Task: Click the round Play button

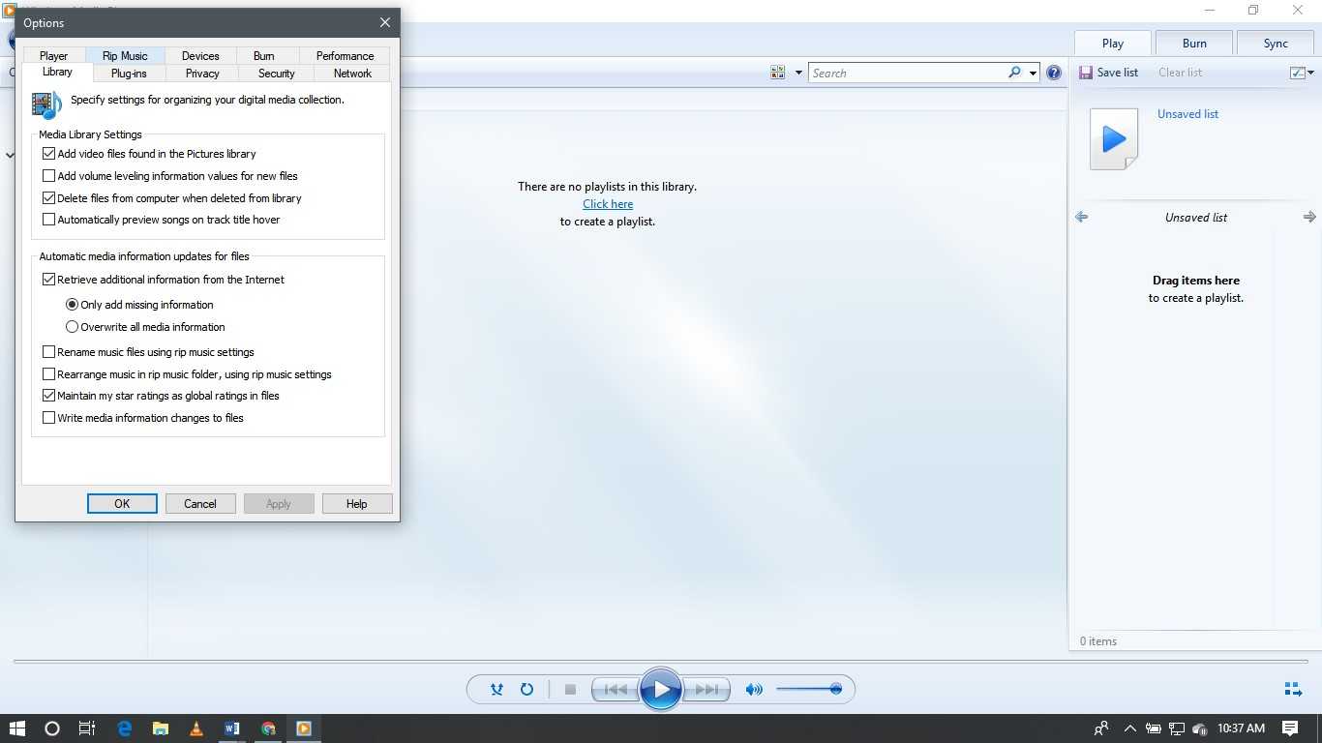Action: pyautogui.click(x=661, y=690)
